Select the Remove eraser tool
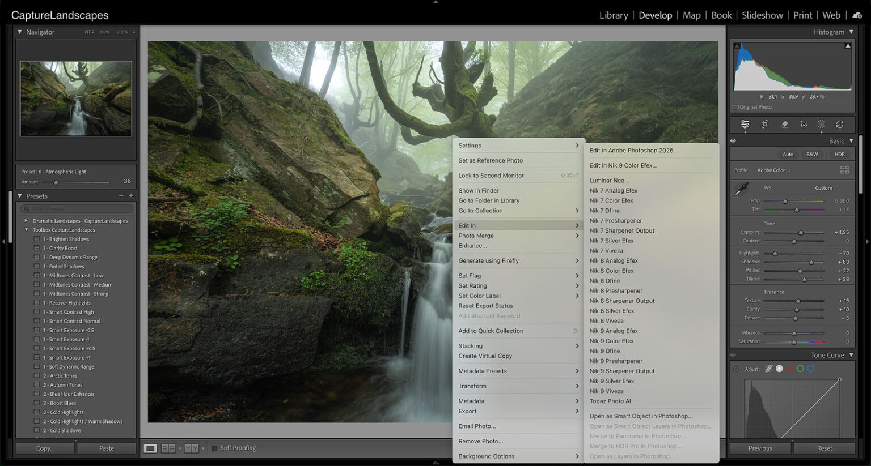 [x=784, y=125]
